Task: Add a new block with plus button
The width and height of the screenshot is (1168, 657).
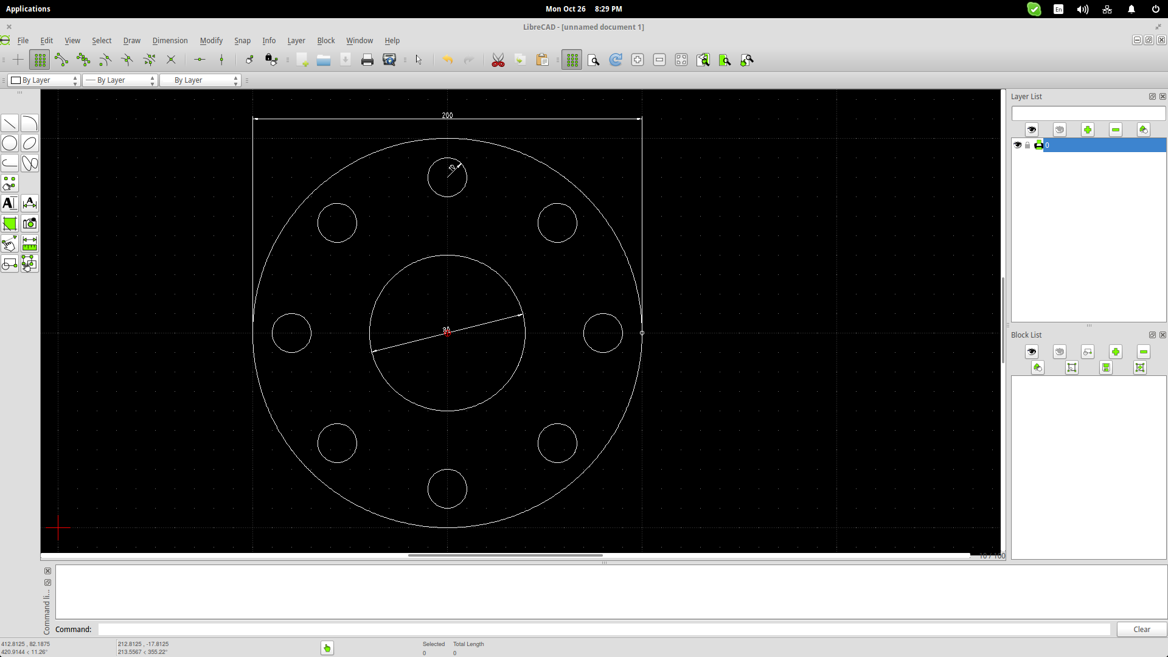Action: (x=1116, y=352)
